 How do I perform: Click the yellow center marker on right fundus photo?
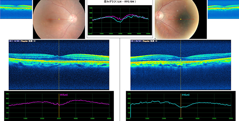[x=181, y=19]
